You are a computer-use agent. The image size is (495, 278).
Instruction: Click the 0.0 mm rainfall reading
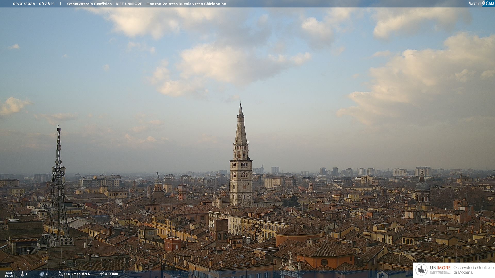pyautogui.click(x=111, y=274)
